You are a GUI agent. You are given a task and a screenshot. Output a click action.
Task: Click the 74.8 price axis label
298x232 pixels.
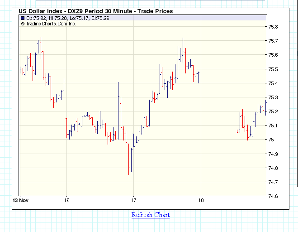273,168
